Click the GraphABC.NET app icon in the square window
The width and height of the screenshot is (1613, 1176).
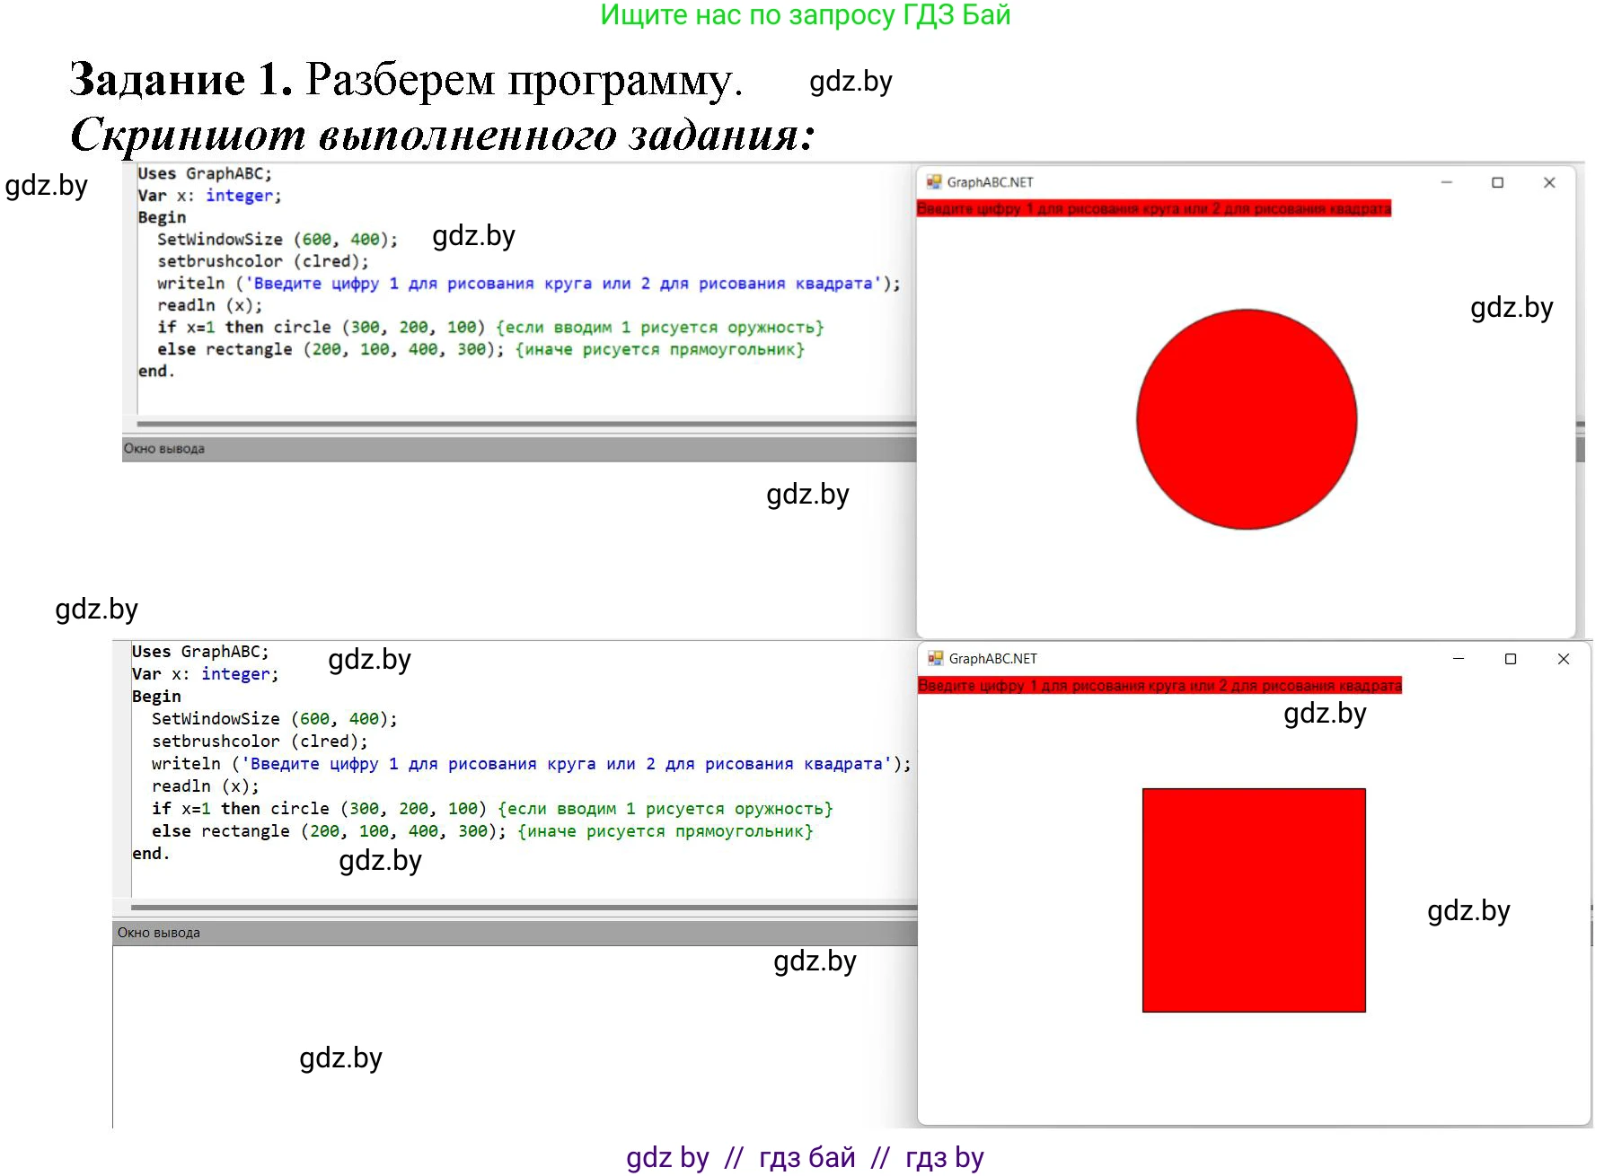pos(936,659)
